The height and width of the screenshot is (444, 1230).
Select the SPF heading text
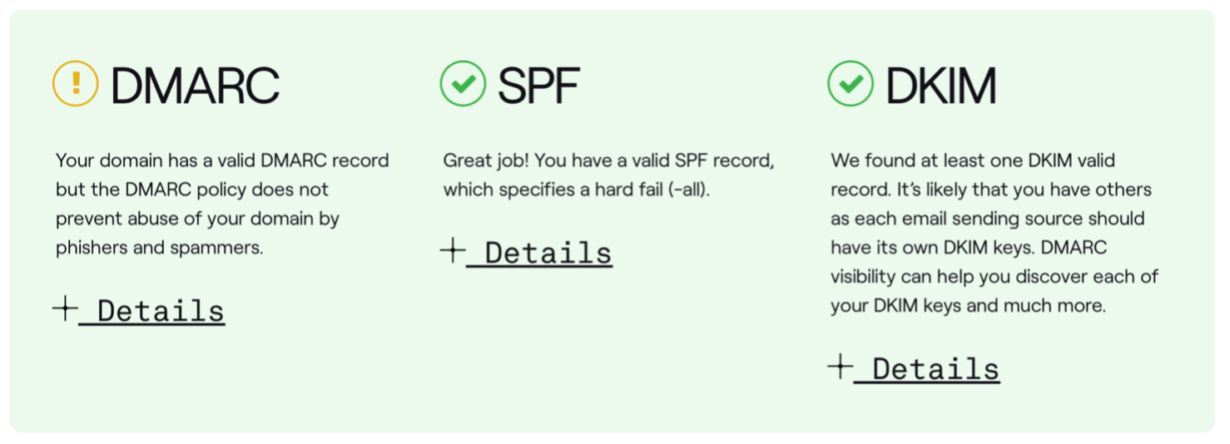[x=538, y=84]
